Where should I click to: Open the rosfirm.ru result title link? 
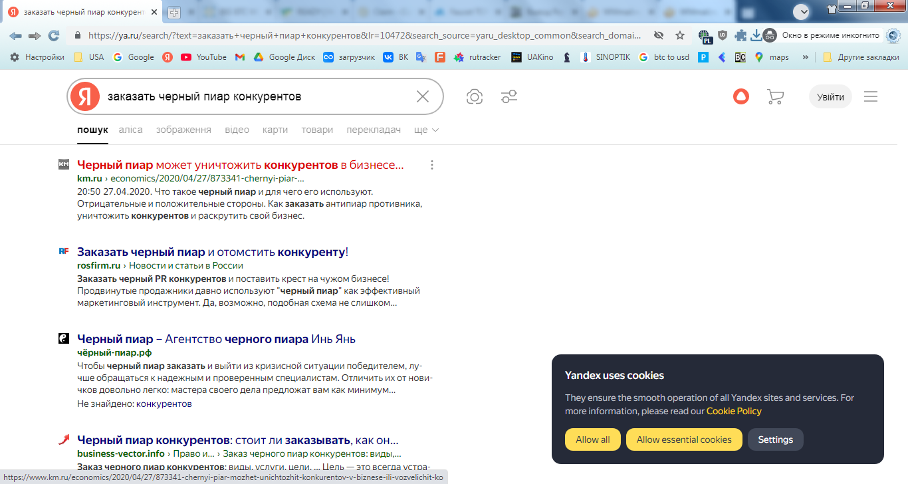pos(213,252)
